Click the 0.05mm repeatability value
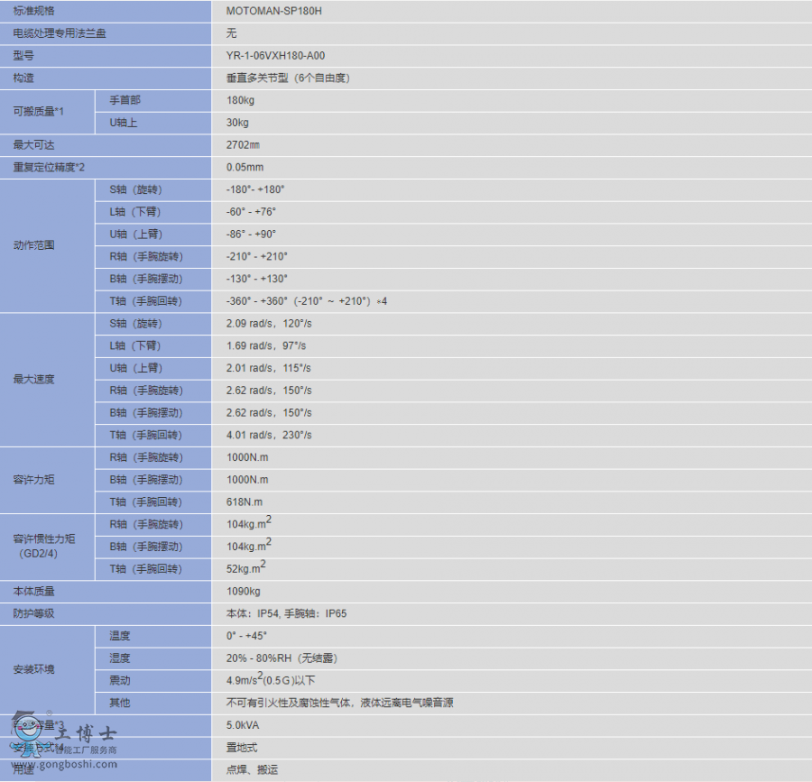 pos(245,168)
